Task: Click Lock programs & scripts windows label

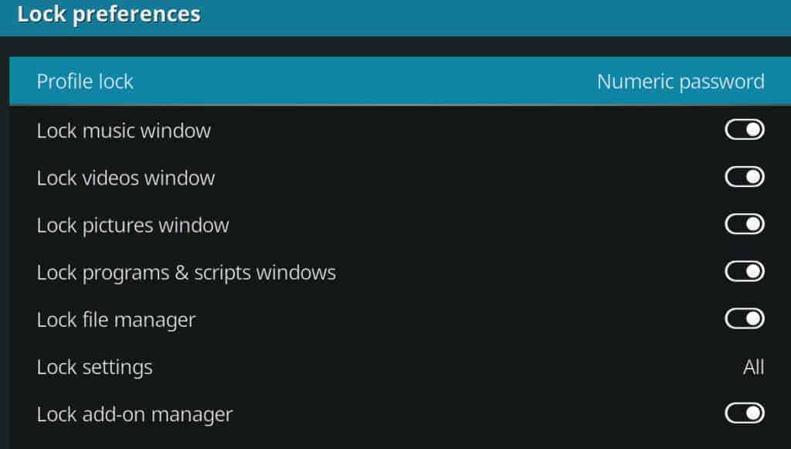Action: 186,273
